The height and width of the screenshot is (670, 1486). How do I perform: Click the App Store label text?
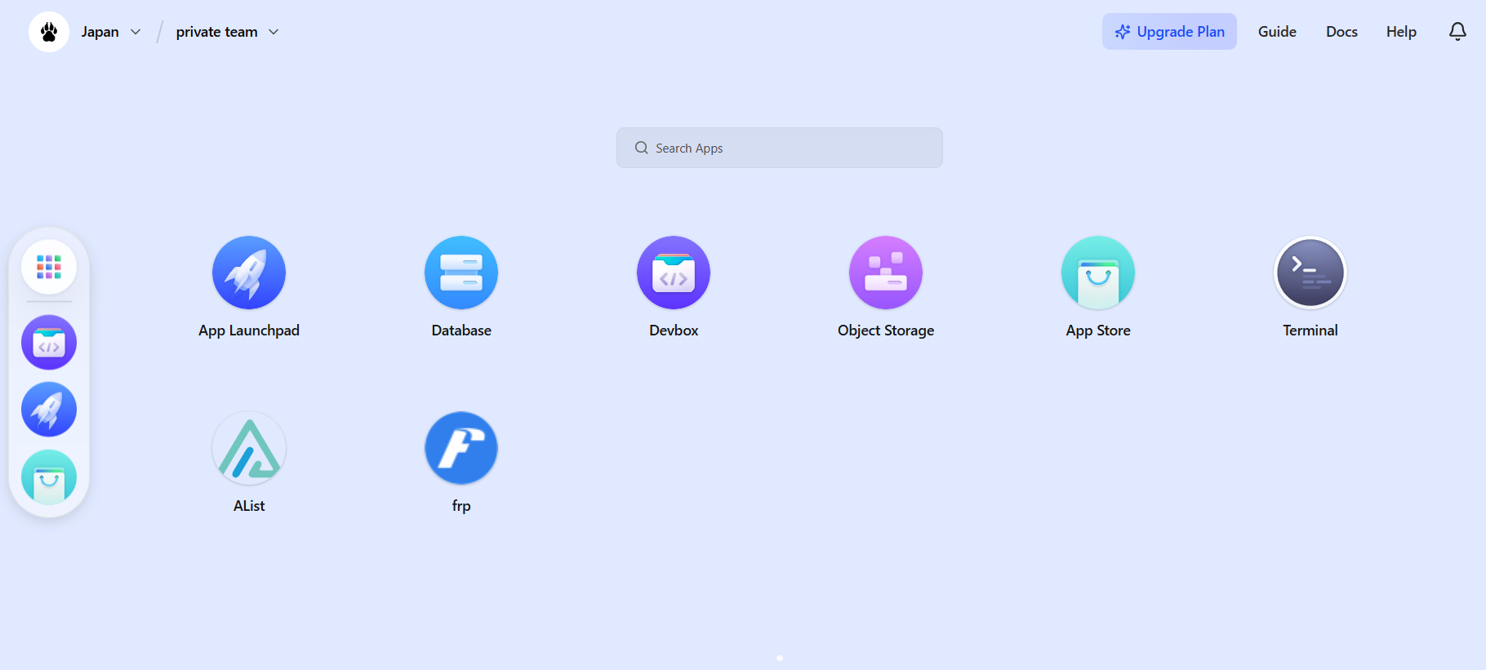point(1098,331)
